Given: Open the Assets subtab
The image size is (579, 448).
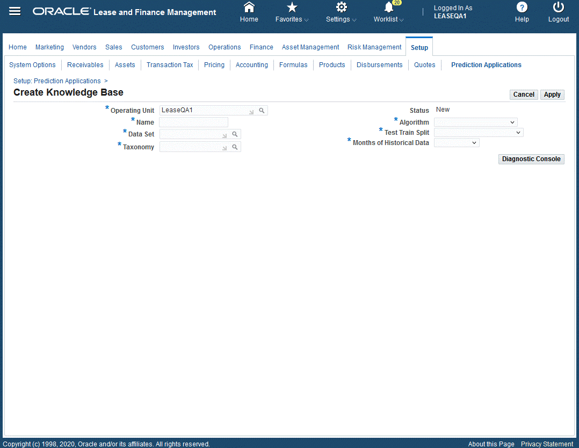Looking at the screenshot, I should point(125,65).
